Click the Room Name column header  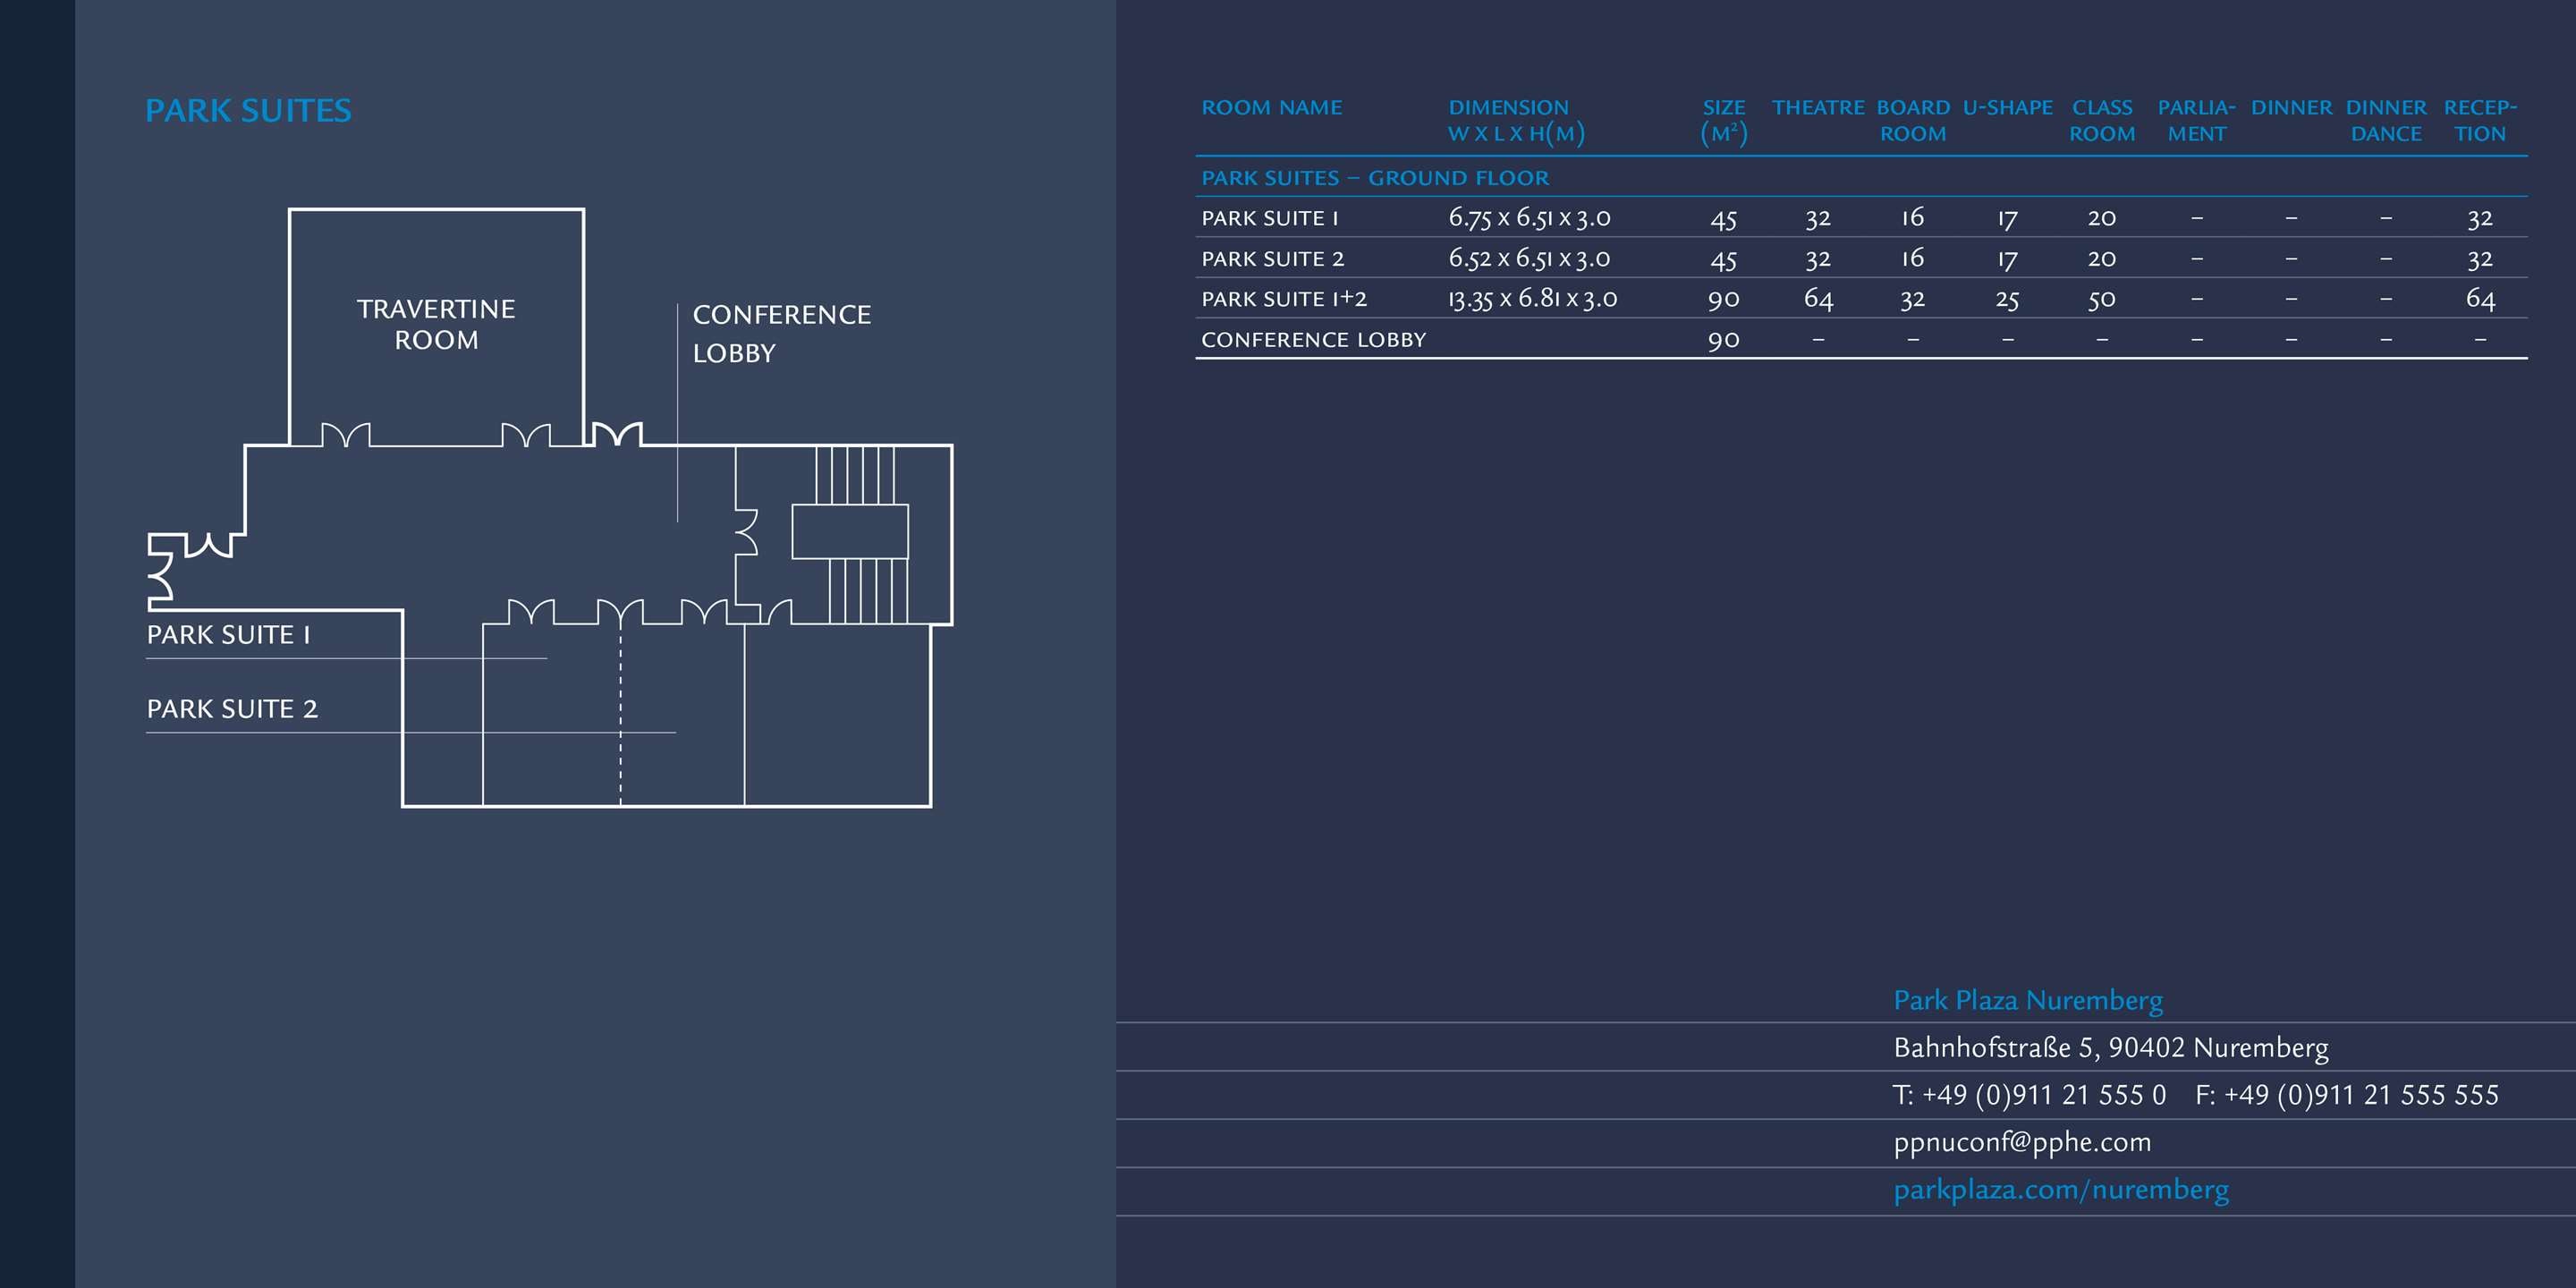coord(1271,108)
